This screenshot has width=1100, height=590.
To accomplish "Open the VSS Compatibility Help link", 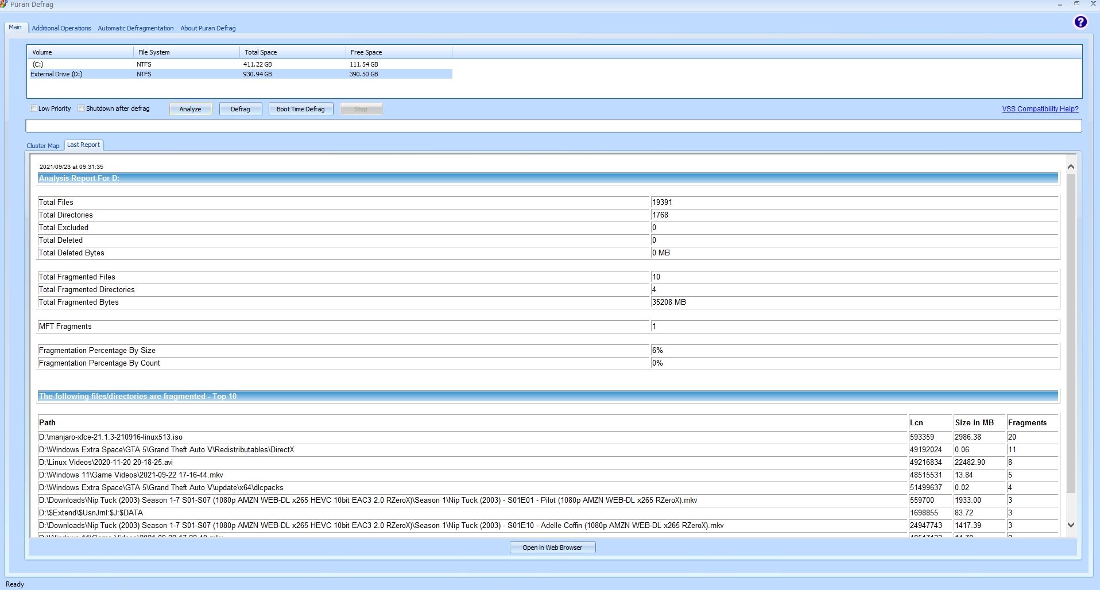I will [x=1040, y=109].
